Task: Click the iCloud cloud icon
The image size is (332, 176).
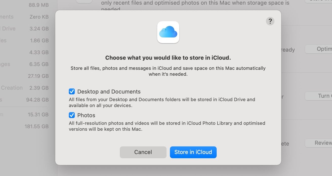Action: pos(168,32)
